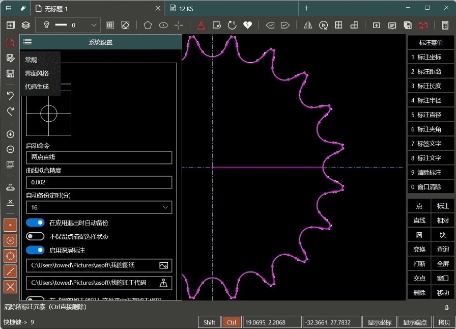
Task: Click the 曲线拟合精度 field showing 0.002
Action: coord(99,182)
